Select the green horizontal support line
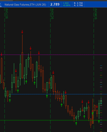The image size is (107, 132). pyautogui.click(x=54, y=120)
